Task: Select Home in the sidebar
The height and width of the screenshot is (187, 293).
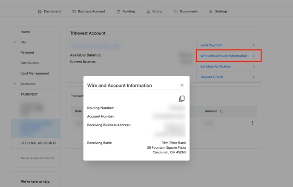Action: (x=25, y=32)
